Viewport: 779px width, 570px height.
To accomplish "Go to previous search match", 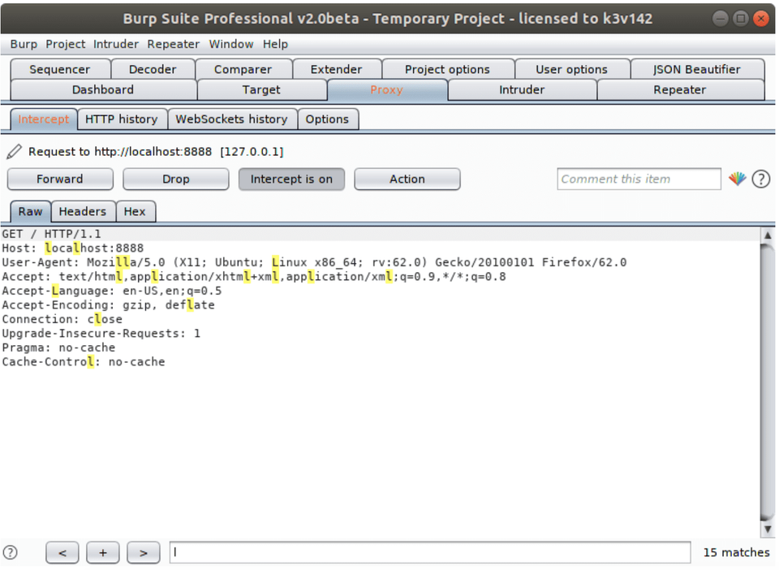I will (62, 553).
